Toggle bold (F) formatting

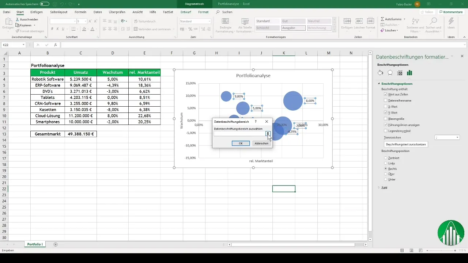[x=52, y=29]
